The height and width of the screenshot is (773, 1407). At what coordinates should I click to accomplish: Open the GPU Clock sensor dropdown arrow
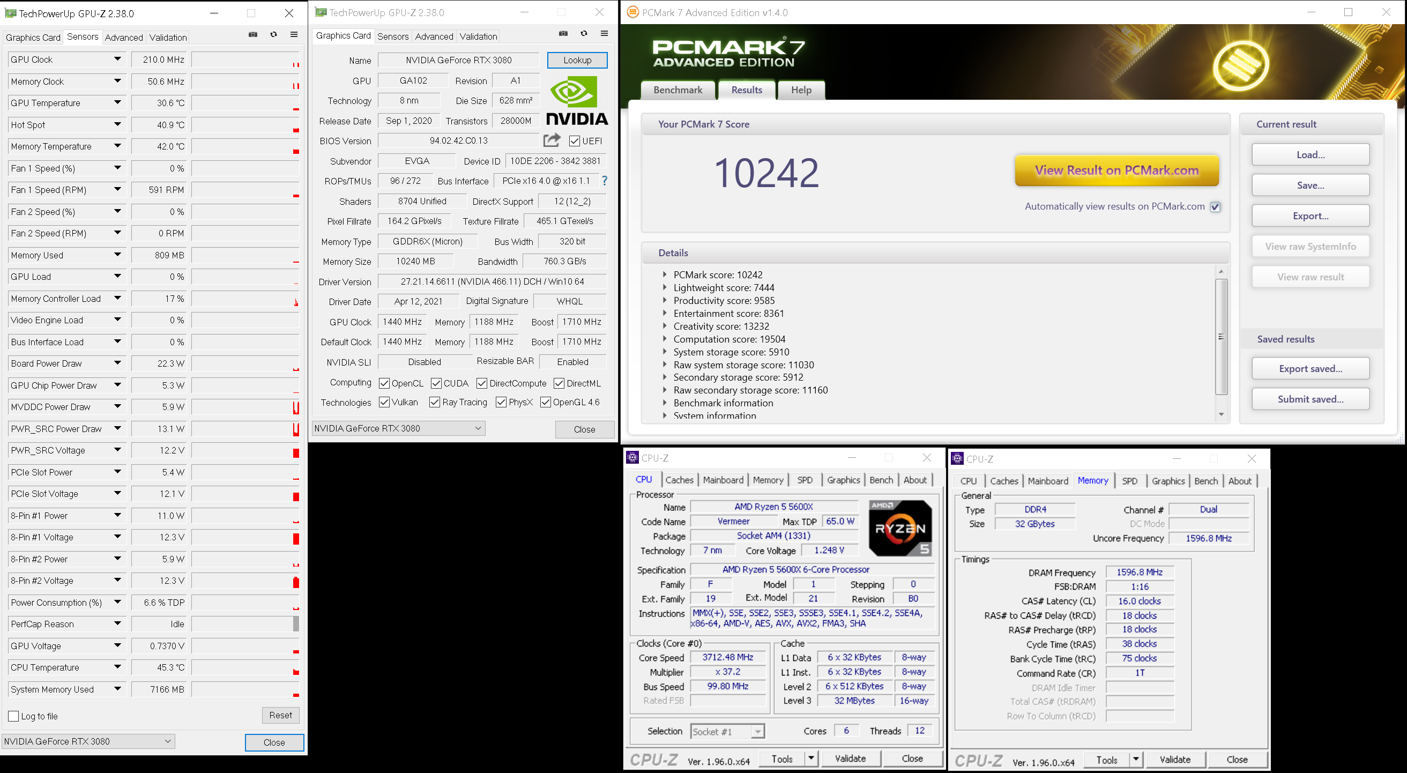point(117,59)
